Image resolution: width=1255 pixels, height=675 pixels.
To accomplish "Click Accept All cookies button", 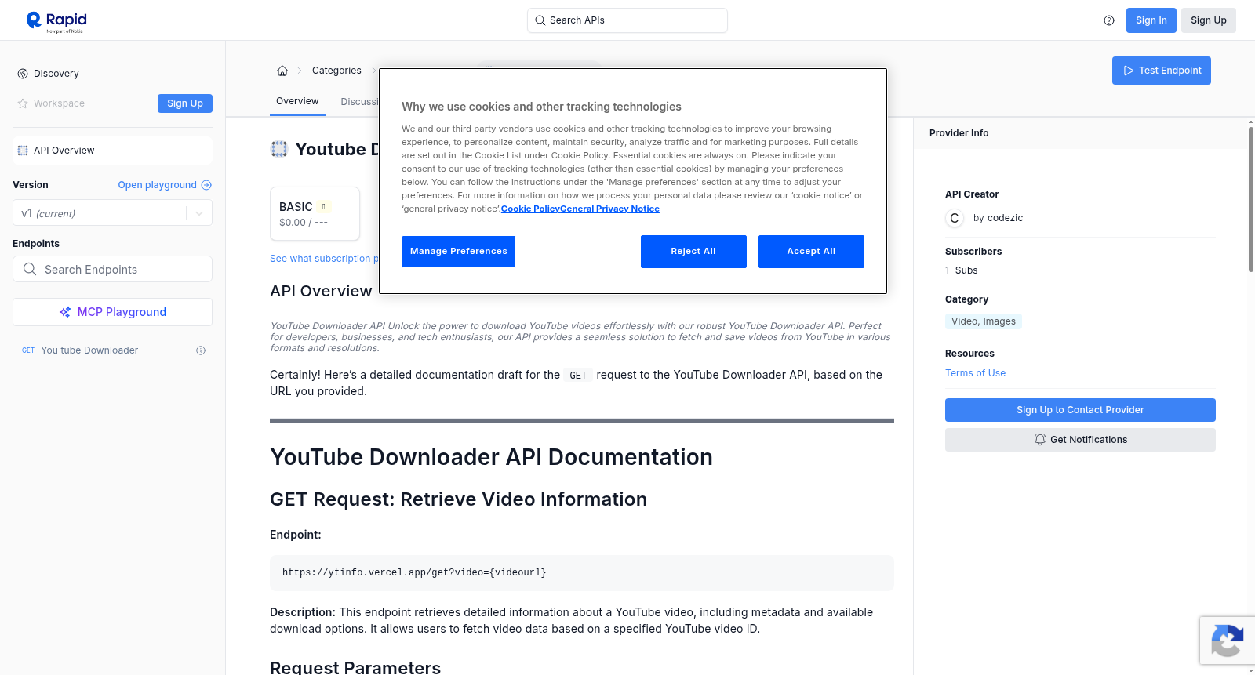I will tap(811, 252).
